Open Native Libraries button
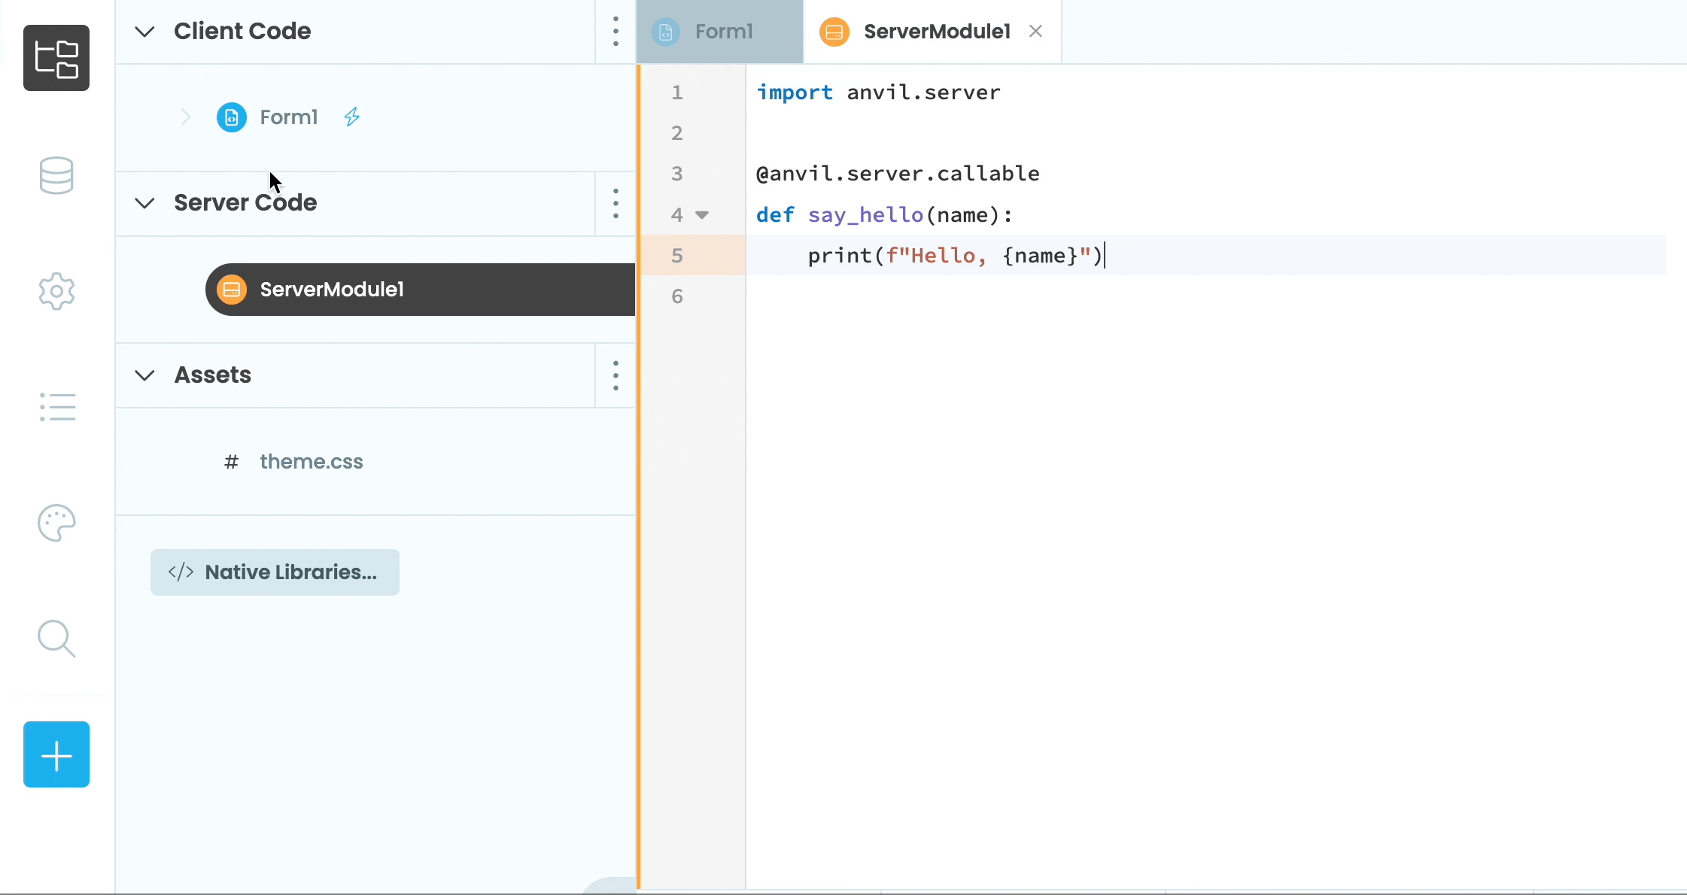The width and height of the screenshot is (1687, 895). (x=275, y=572)
